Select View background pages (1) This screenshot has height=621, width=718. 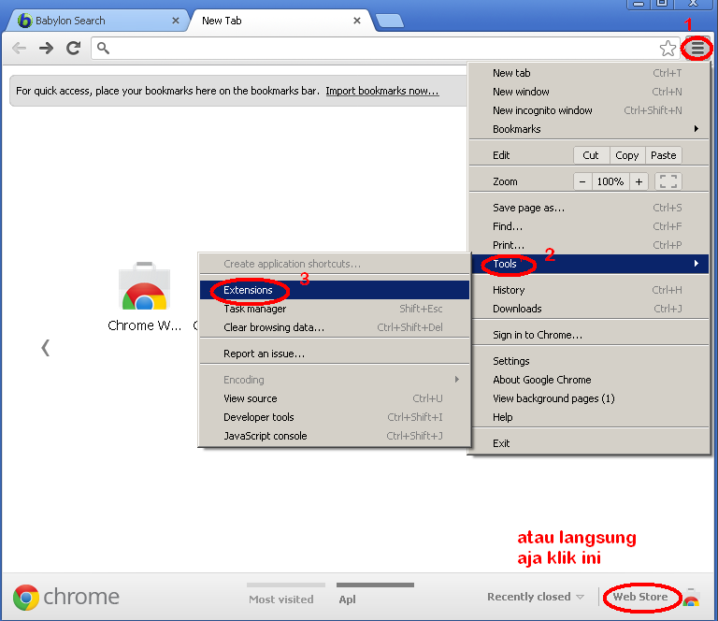[589, 398]
